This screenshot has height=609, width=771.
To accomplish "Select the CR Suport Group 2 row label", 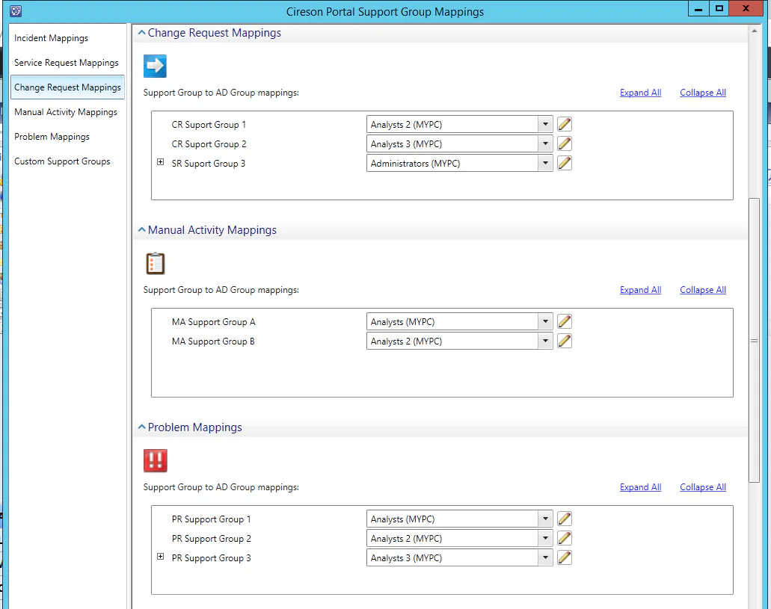I will pyautogui.click(x=209, y=144).
